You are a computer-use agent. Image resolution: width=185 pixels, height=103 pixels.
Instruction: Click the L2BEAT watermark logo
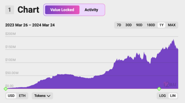pyautogui.click(x=170, y=84)
